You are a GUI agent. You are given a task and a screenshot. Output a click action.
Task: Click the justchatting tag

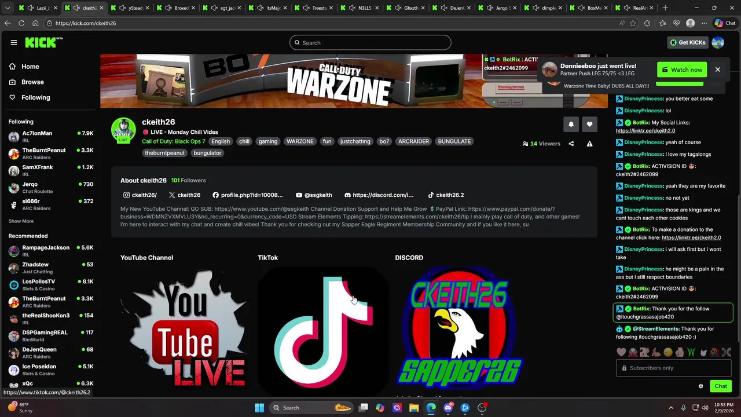[355, 141]
